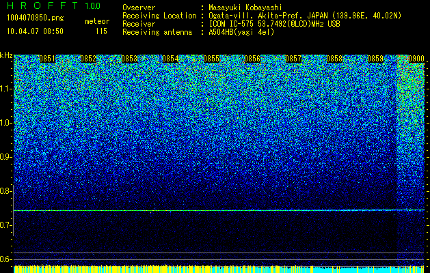Click the 0851 time marker
Viewport: 430px width, 273px height.
pyautogui.click(x=47, y=59)
